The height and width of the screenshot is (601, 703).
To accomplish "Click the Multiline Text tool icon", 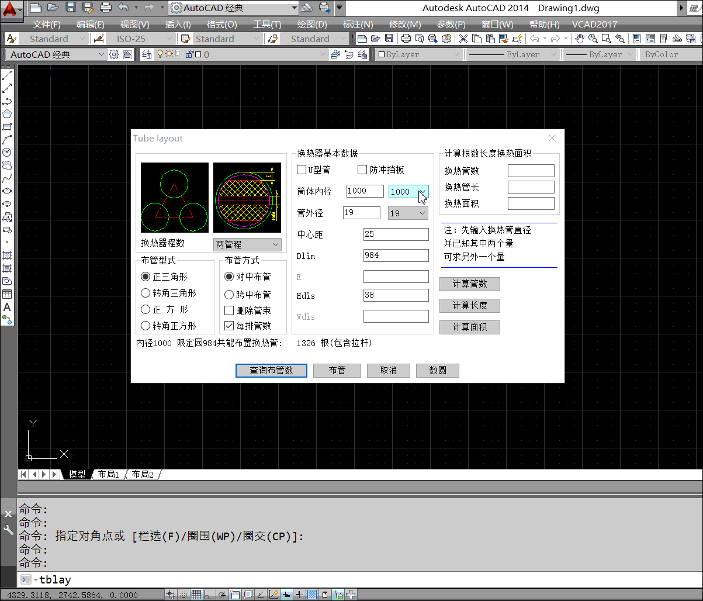I will 7,307.
